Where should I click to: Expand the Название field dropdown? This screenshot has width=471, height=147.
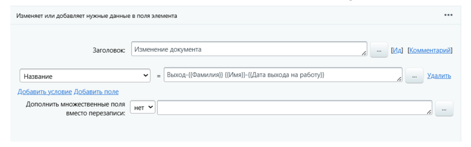pyautogui.click(x=85, y=76)
